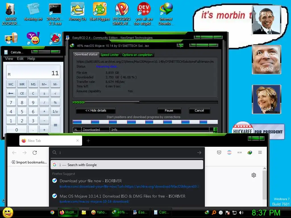Click the Firefox reload page icon
Image resolution: width=291 pixels, height=218 pixels.
tap(35, 152)
